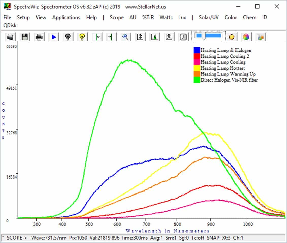This screenshot has width=287, height=243.
Task: Switch to AU absorbance mode
Action: tap(133, 18)
